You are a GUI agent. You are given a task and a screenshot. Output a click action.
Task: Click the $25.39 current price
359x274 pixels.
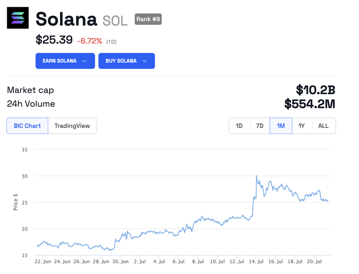click(54, 40)
